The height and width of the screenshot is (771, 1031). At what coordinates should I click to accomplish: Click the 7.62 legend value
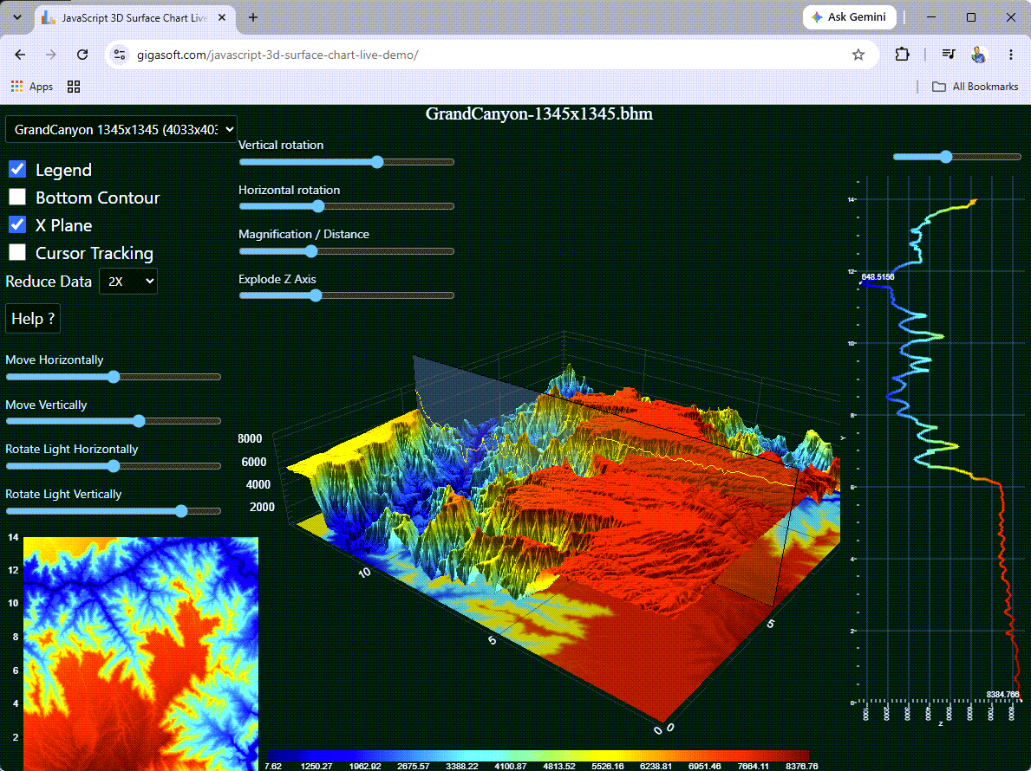(273, 767)
